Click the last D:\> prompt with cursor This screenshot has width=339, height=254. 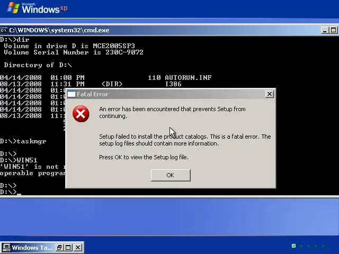(11, 192)
